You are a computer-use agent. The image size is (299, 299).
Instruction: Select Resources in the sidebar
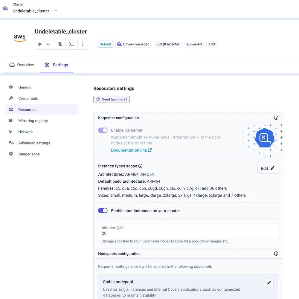(42, 109)
